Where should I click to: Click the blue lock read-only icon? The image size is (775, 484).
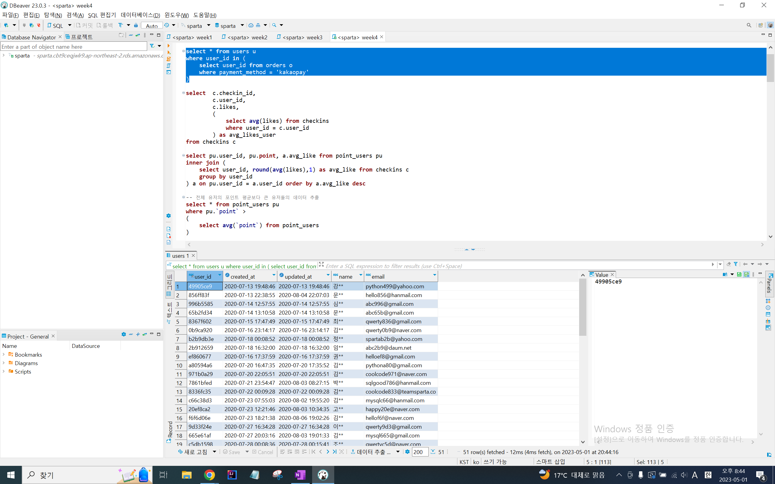[136, 25]
